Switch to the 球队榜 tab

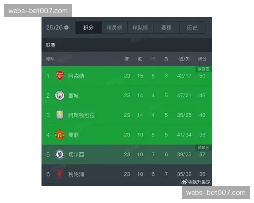[x=140, y=28]
